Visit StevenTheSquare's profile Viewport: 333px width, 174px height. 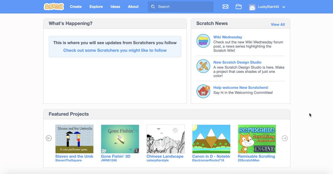point(69,160)
